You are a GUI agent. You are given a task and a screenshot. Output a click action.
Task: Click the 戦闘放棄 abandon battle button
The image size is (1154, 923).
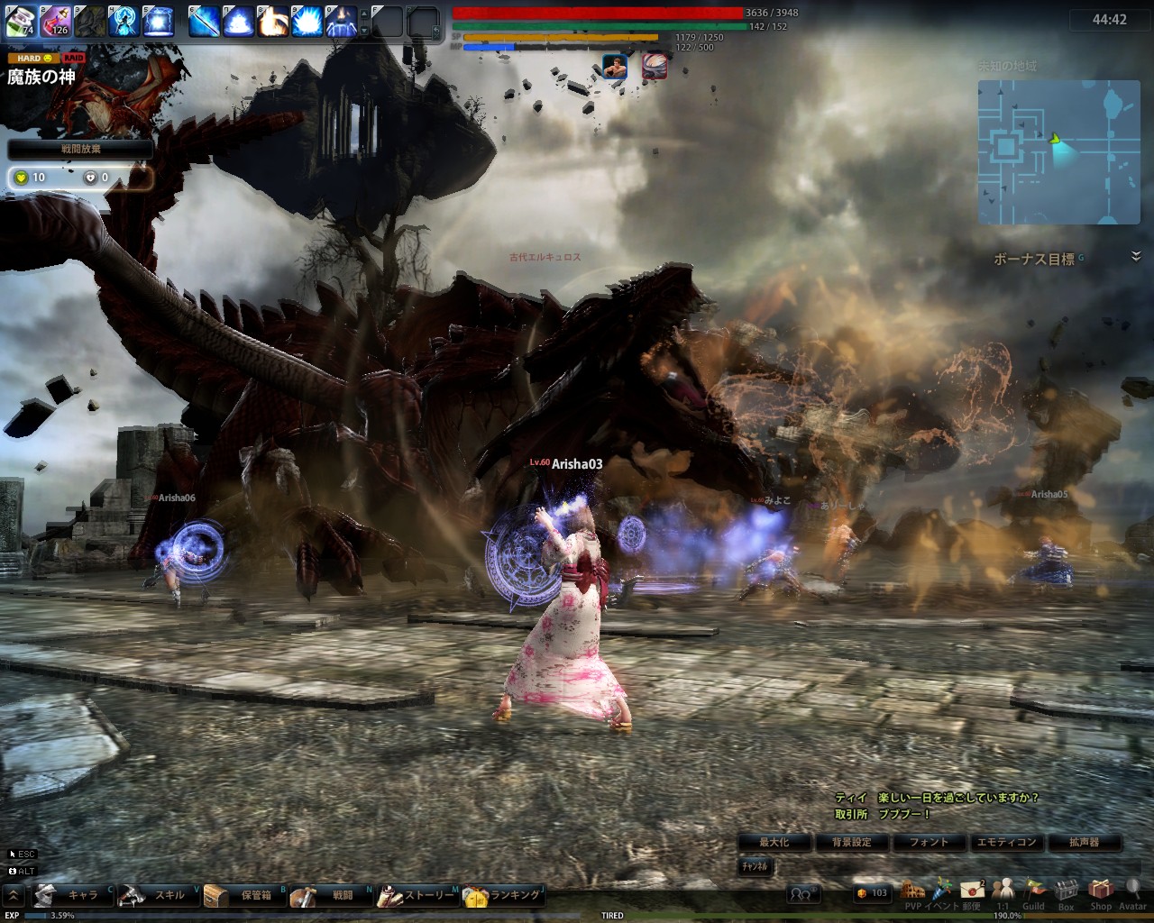click(x=80, y=150)
